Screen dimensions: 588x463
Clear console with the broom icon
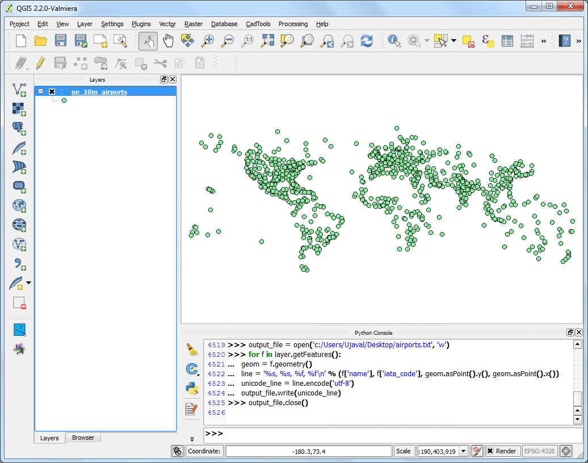pyautogui.click(x=192, y=349)
